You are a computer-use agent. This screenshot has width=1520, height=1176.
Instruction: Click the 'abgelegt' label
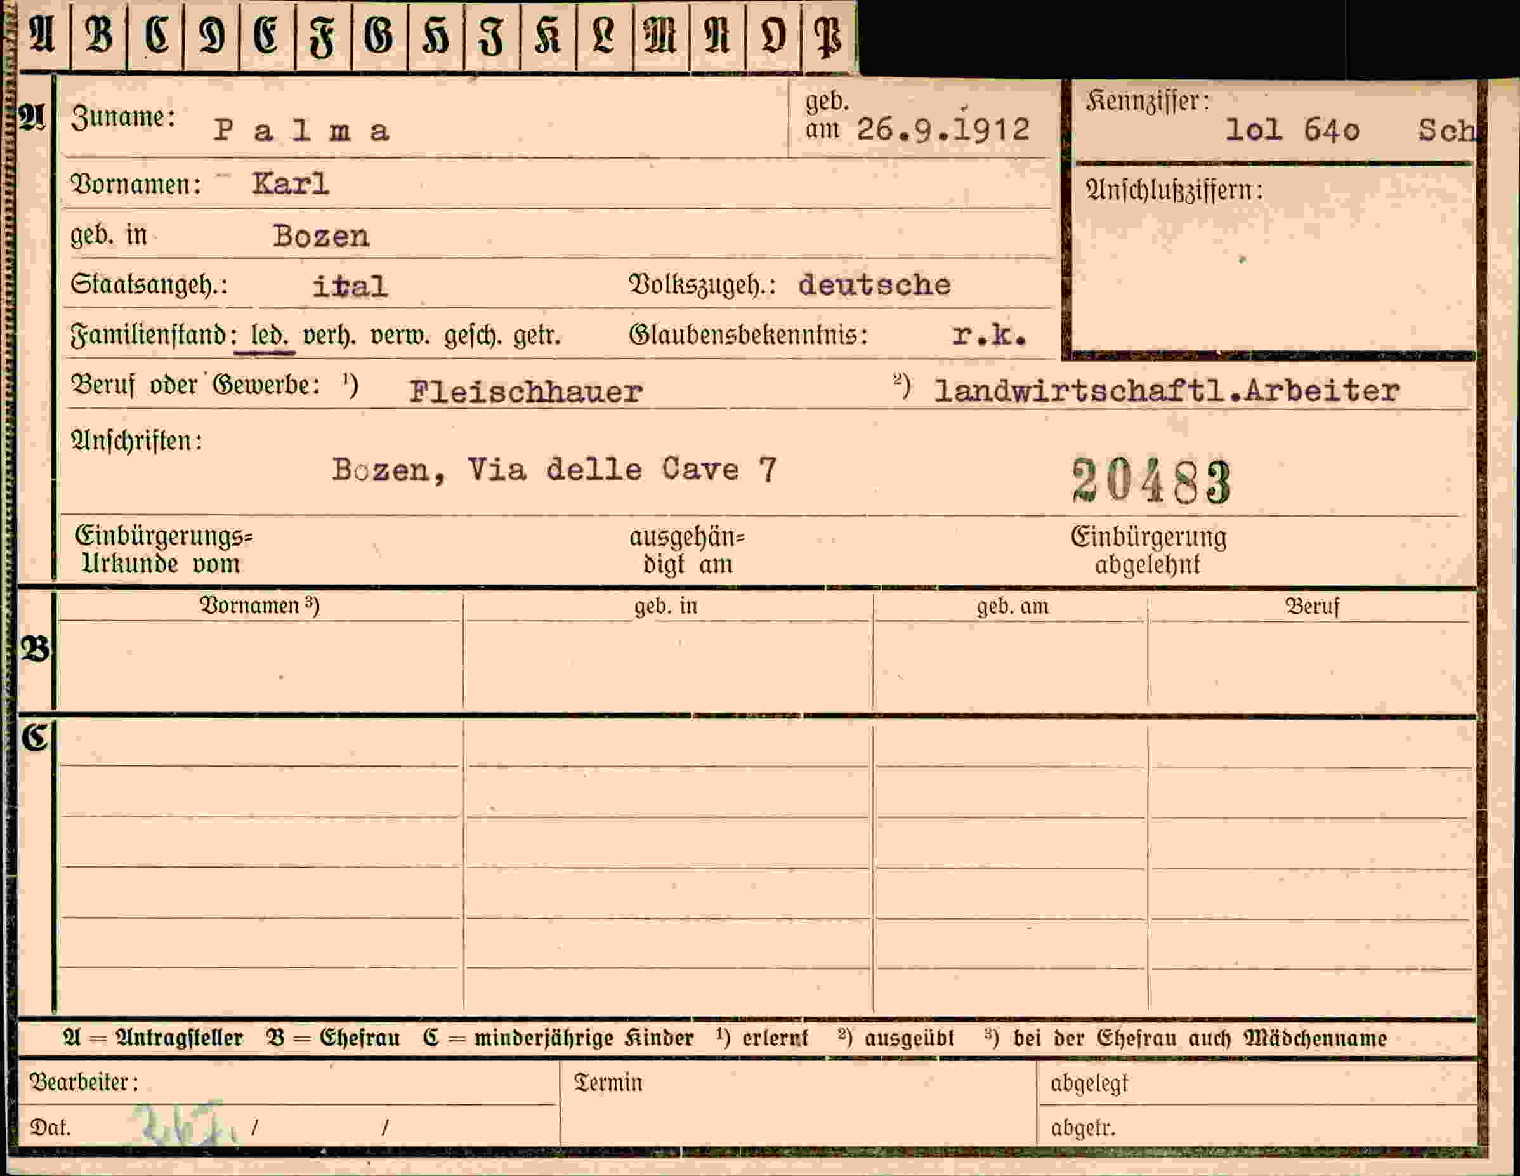[x=1089, y=1083]
